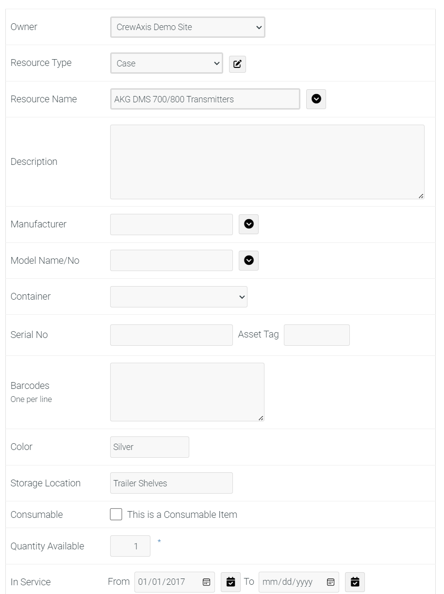Image resolution: width=444 pixels, height=594 pixels.
Task: Focus the Serial No input box
Action: click(171, 335)
